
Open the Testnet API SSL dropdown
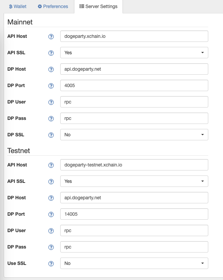(x=134, y=181)
